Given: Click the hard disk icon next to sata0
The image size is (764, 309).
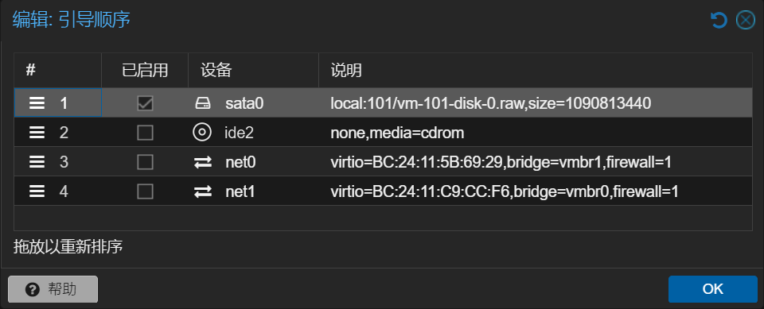Looking at the screenshot, I should pyautogui.click(x=203, y=103).
